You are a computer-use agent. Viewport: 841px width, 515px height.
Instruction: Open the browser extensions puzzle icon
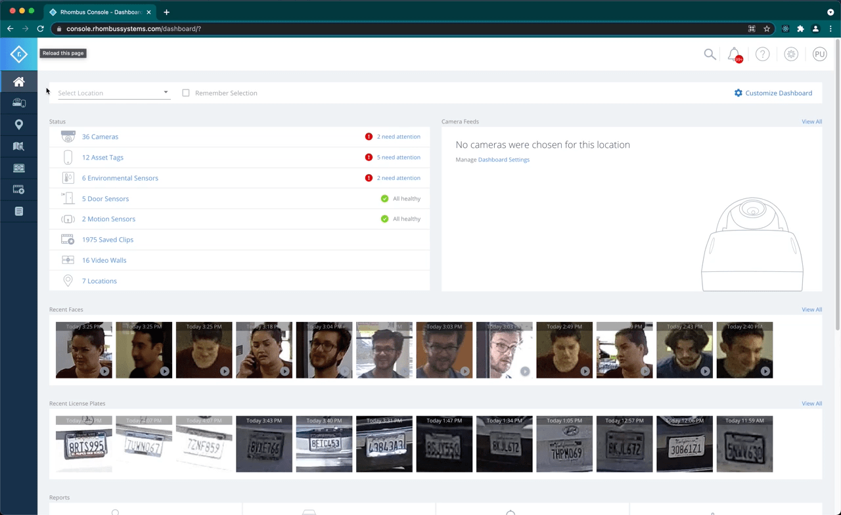(800, 29)
